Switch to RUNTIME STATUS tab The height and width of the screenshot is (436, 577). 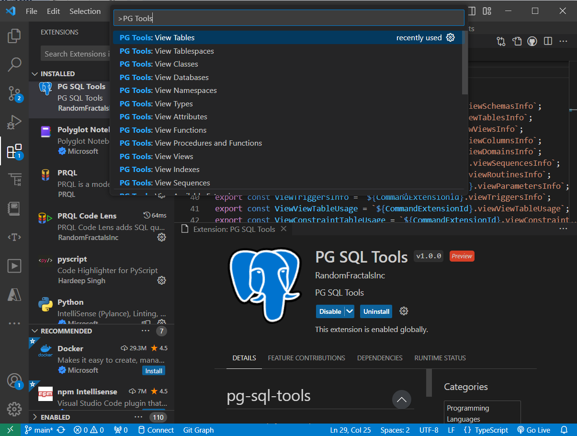click(440, 358)
